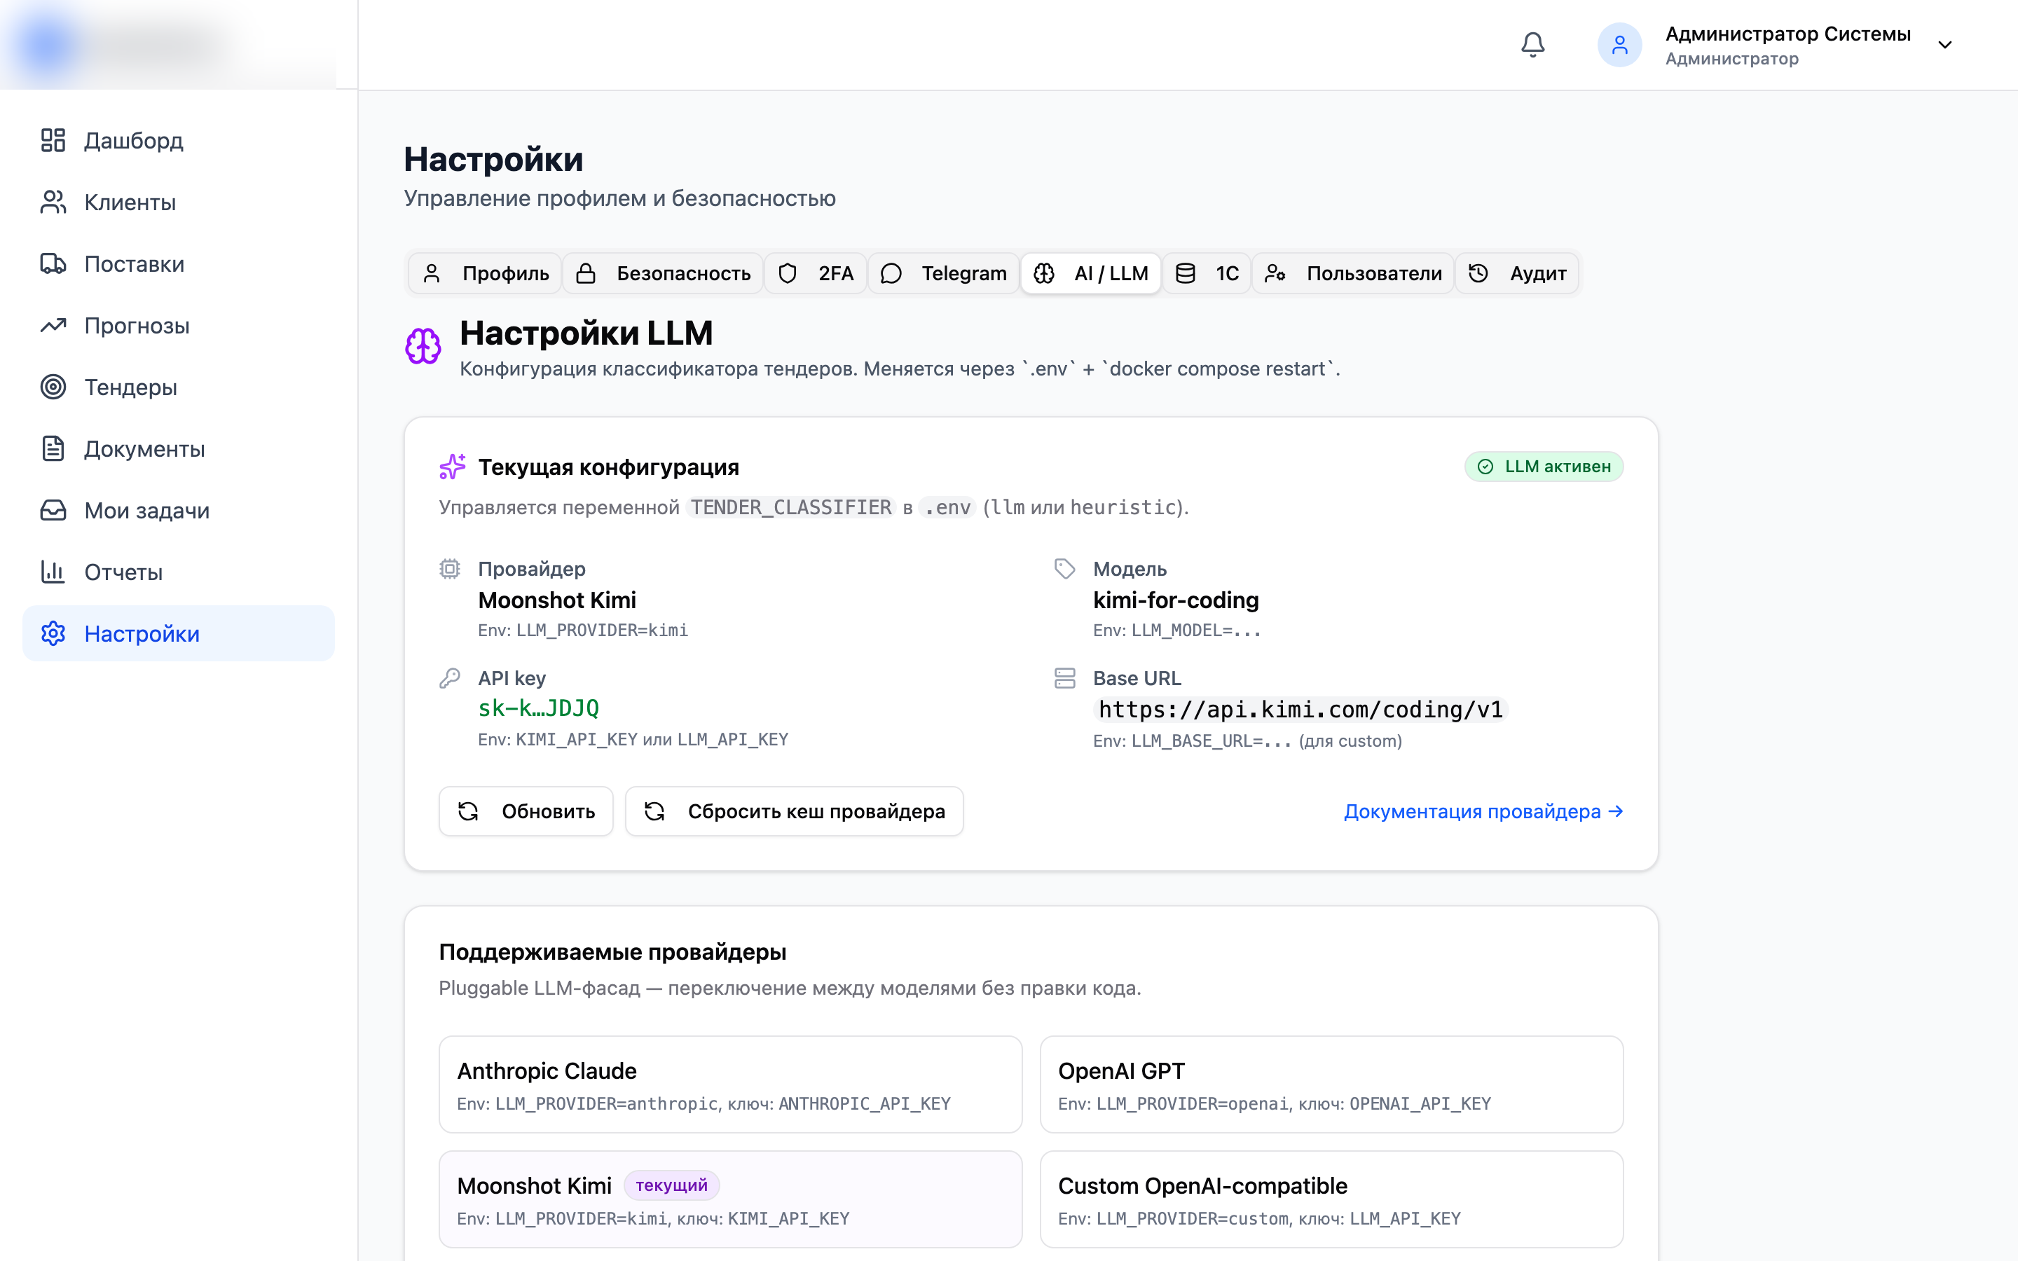
Task: Open Поставки in the sidebar
Action: (179, 263)
